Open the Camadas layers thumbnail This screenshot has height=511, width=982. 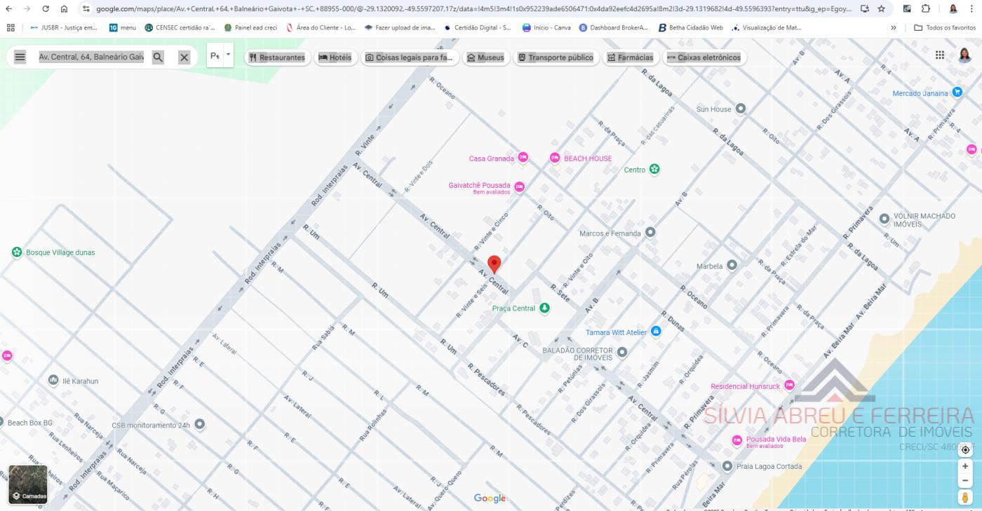pos(28,484)
